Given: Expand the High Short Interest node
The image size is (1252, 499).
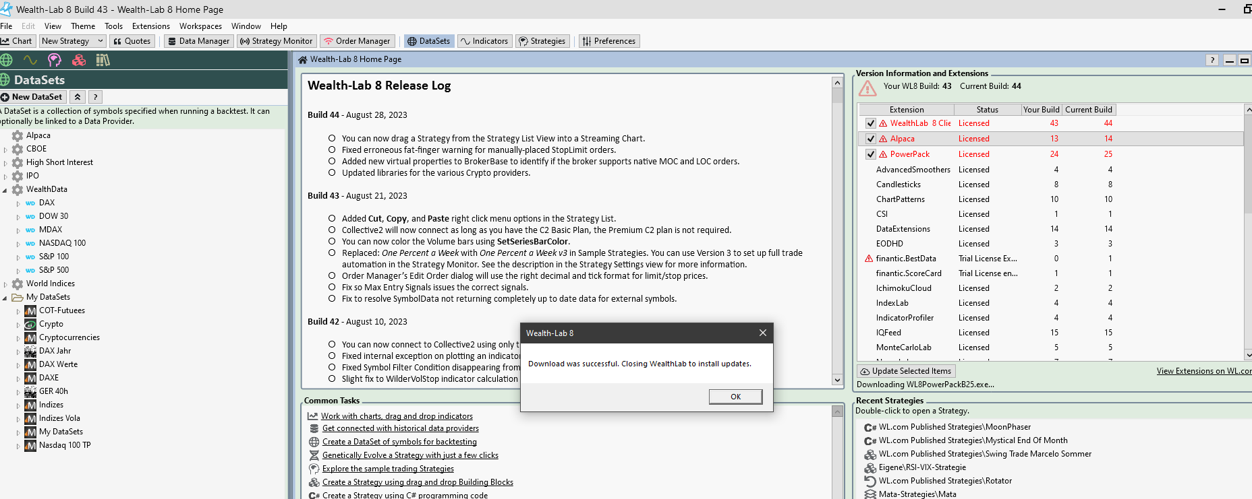Looking at the screenshot, I should 5,163.
